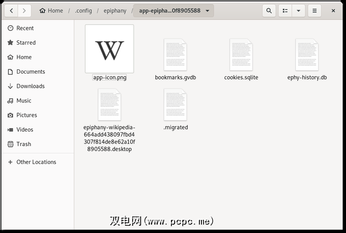Open Videos in the sidebar
346x233 pixels.
[38, 130]
